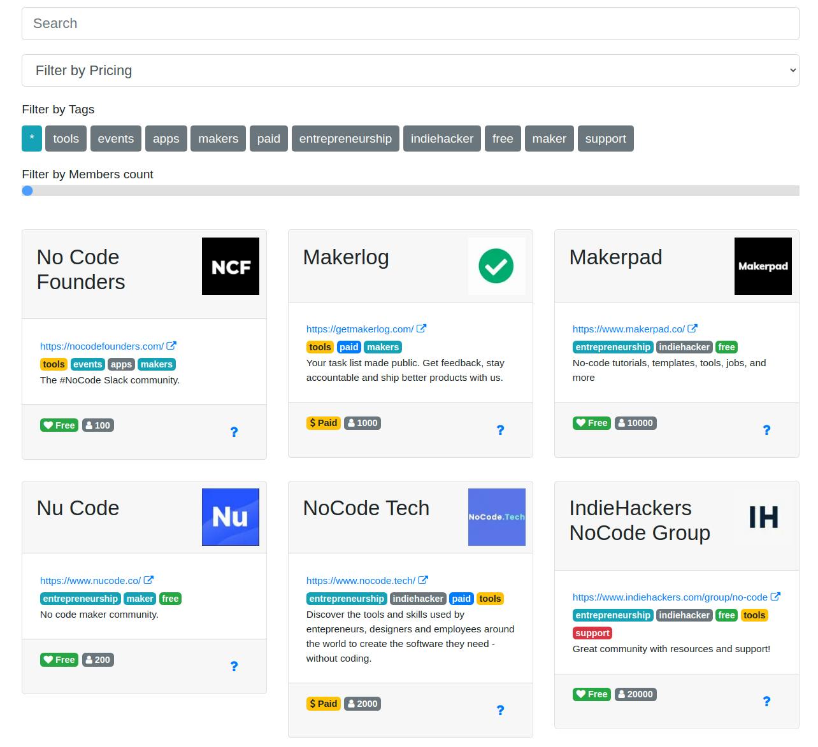Viewport: 818px width, 747px height.
Task: Toggle the apps tag filter
Action: pyautogui.click(x=166, y=139)
